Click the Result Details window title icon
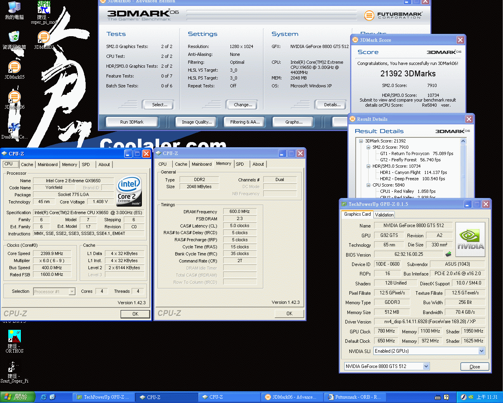The image size is (503, 403). 352,119
